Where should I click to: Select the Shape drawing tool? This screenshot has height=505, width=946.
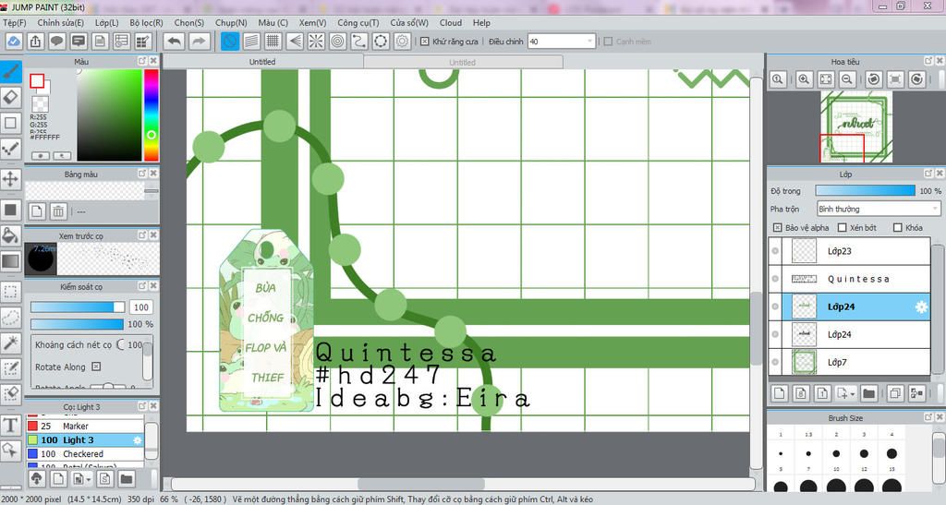coord(10,123)
